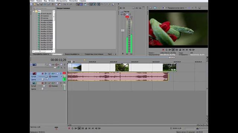Open the preview Overlays dropdown arrow

[x=193, y=8]
